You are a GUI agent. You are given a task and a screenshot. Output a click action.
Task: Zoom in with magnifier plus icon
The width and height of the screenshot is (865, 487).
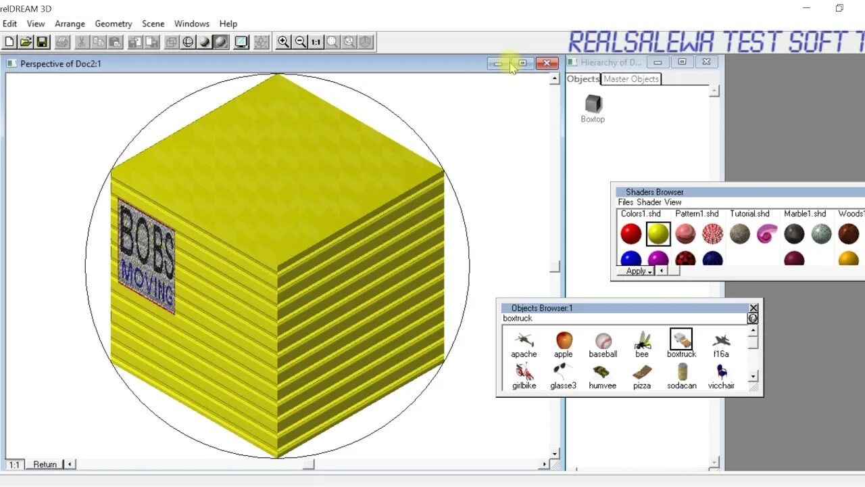tap(284, 42)
